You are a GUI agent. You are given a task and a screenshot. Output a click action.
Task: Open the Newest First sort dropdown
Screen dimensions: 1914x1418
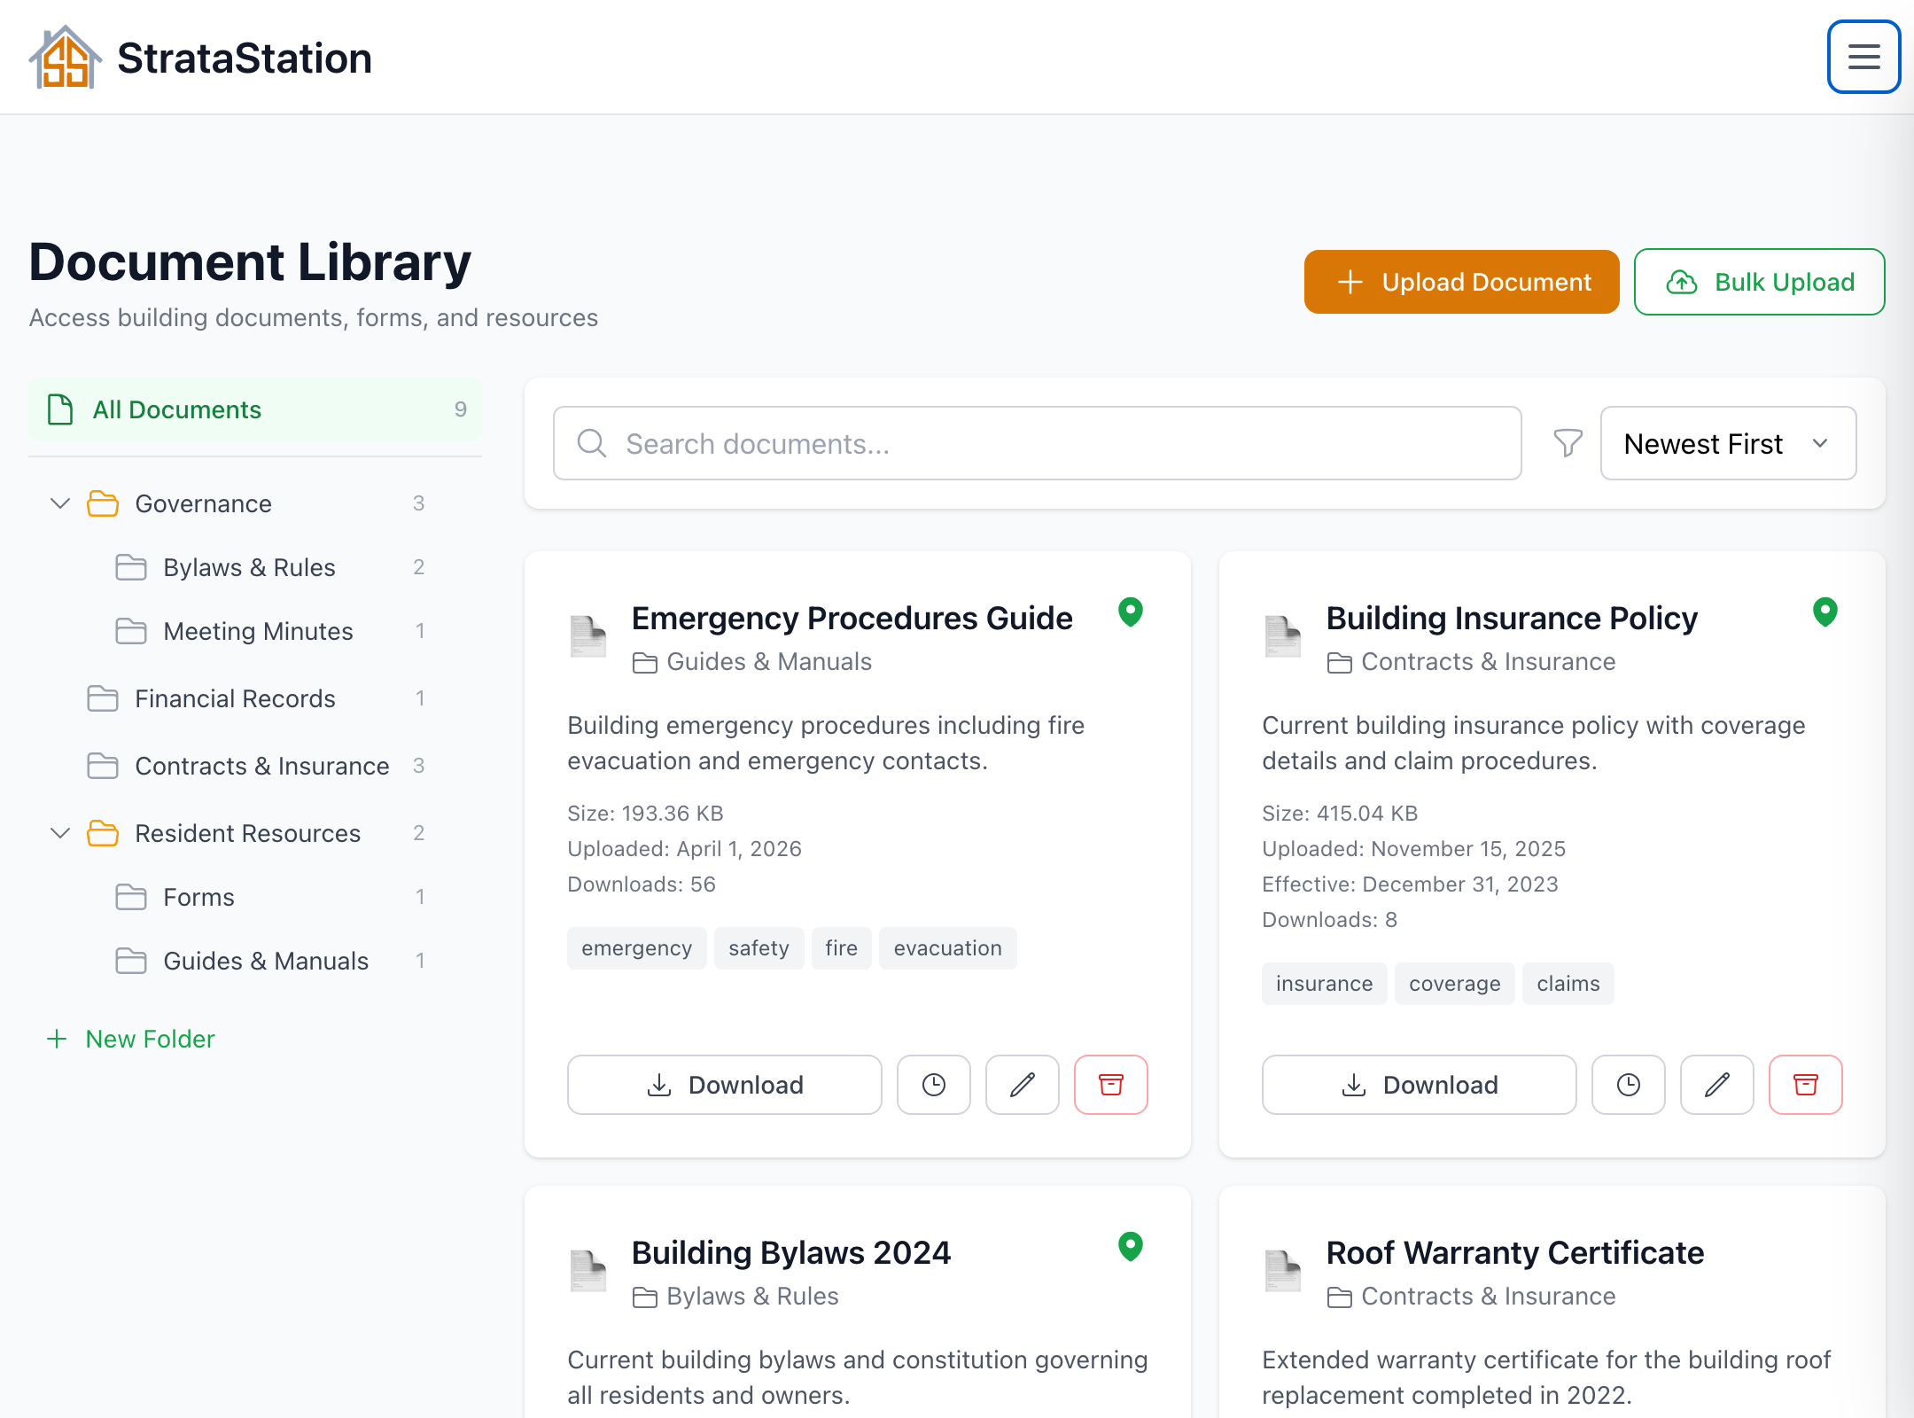pos(1728,443)
